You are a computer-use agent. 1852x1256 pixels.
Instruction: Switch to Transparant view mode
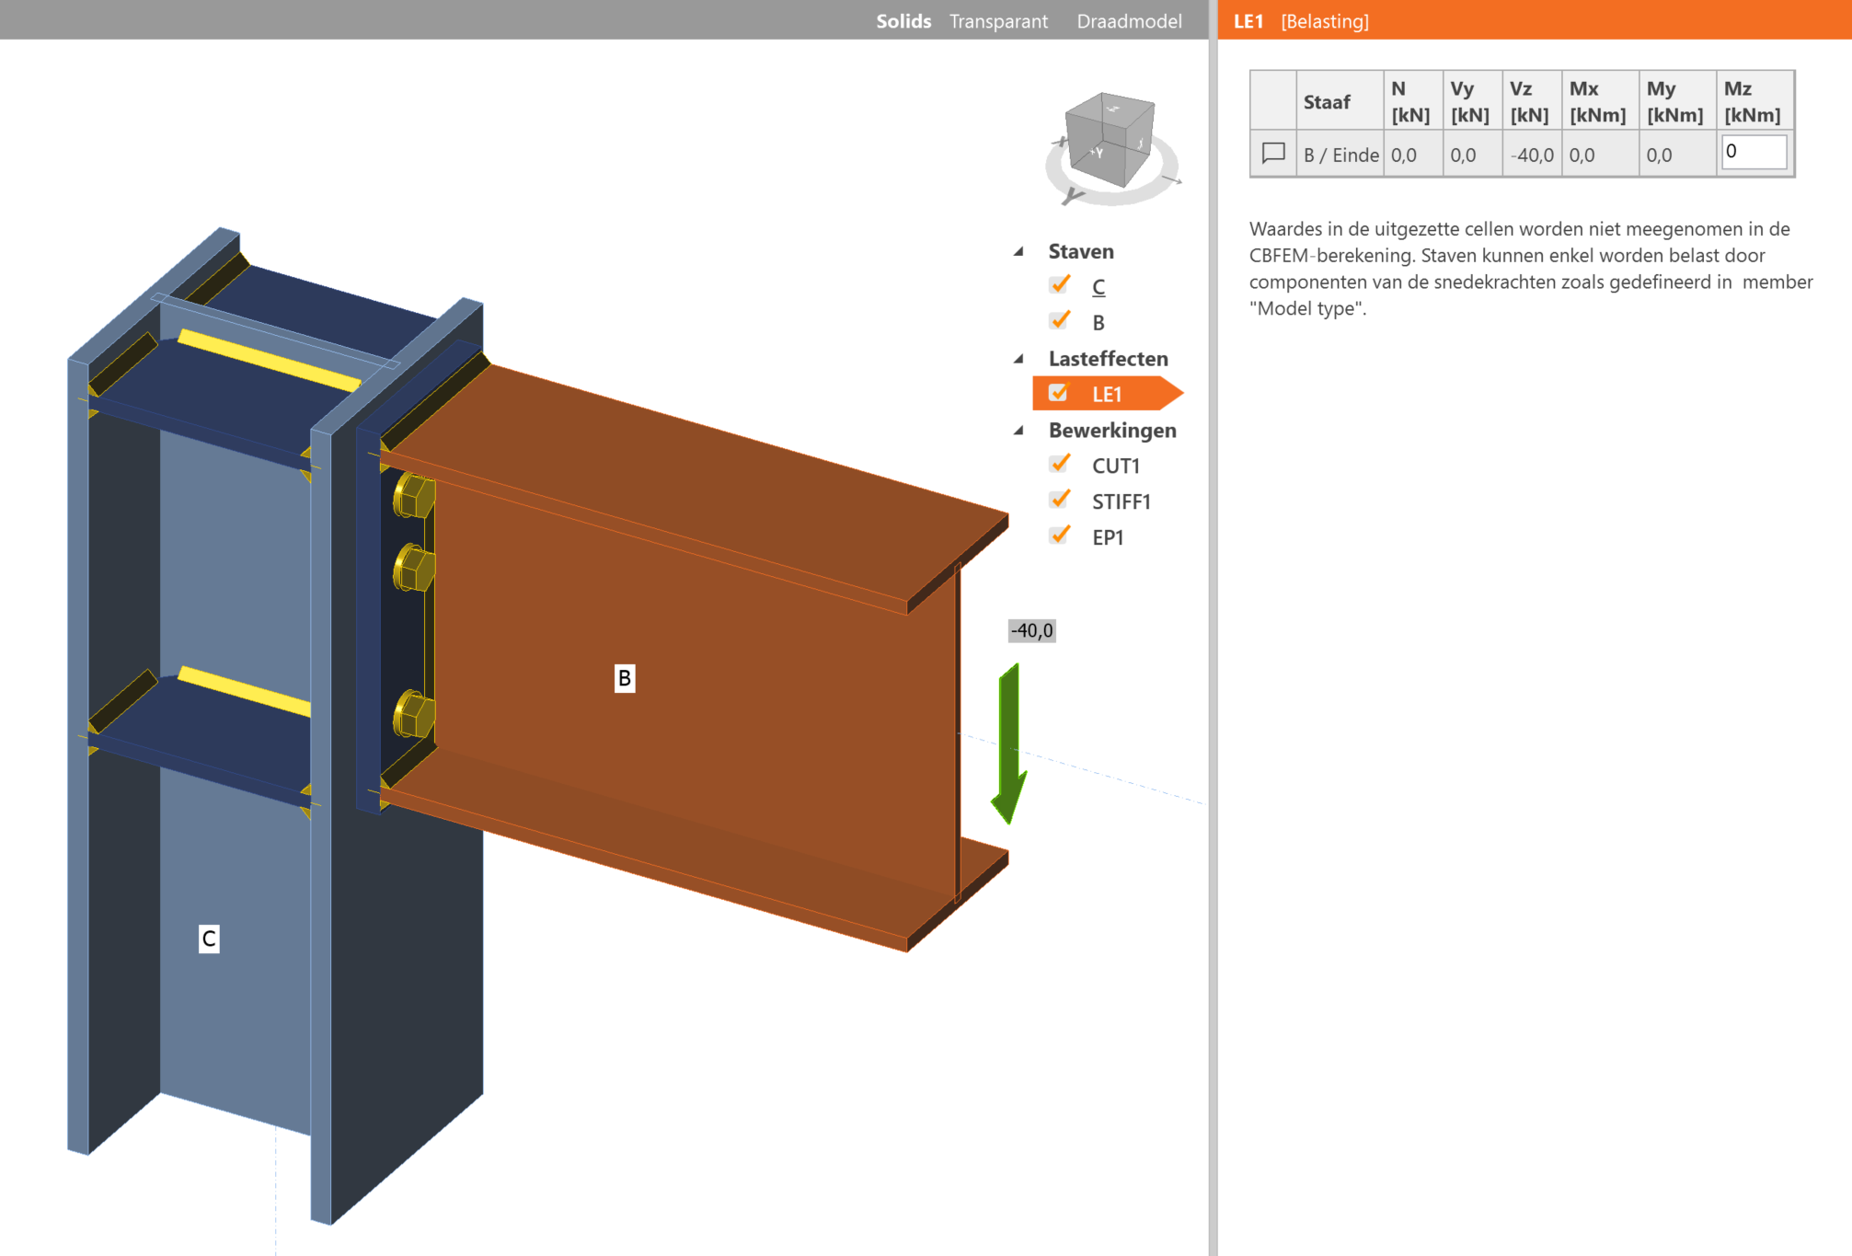(x=998, y=20)
